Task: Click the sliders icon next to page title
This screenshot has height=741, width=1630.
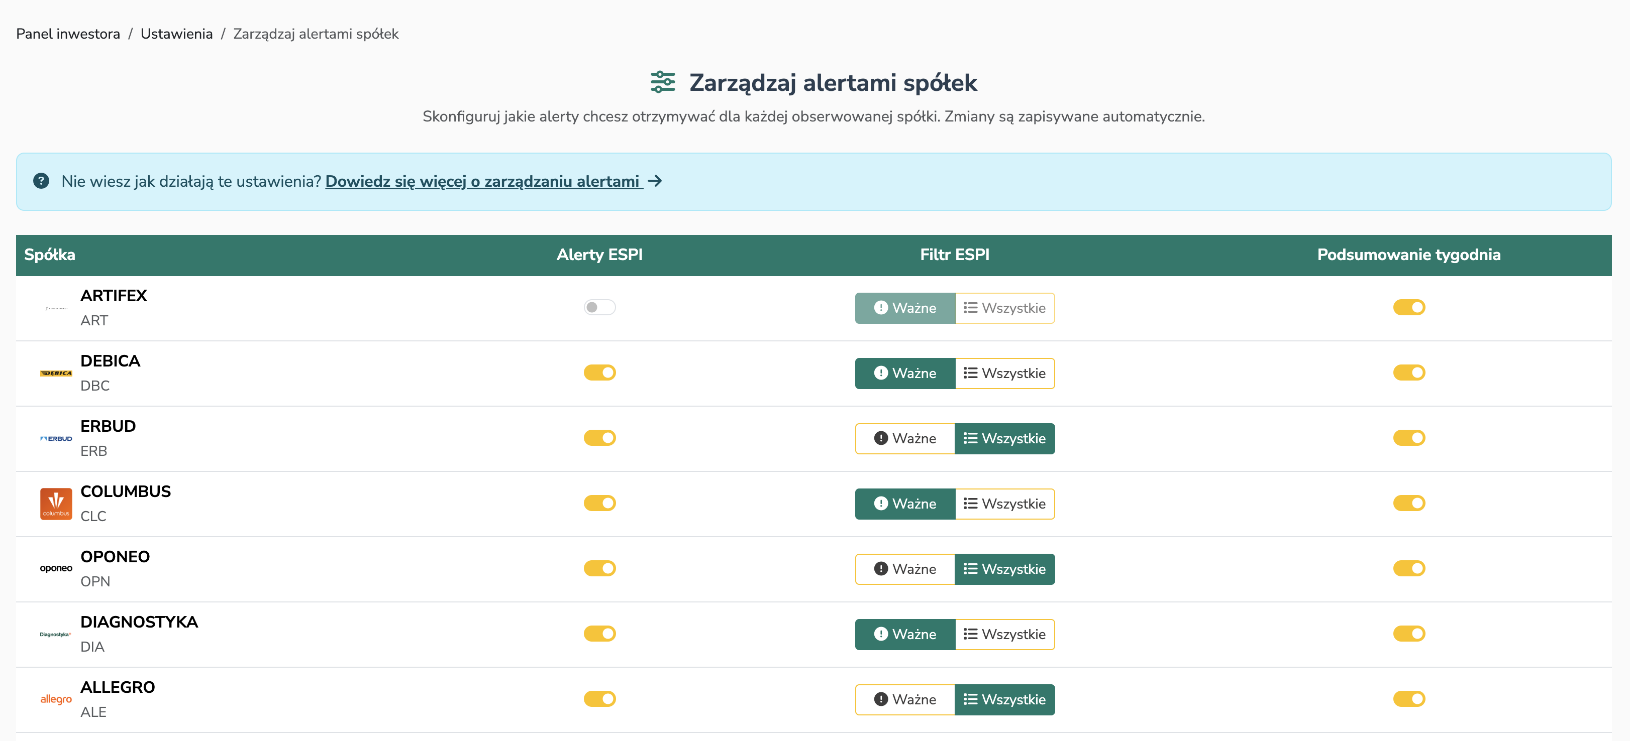Action: (663, 82)
